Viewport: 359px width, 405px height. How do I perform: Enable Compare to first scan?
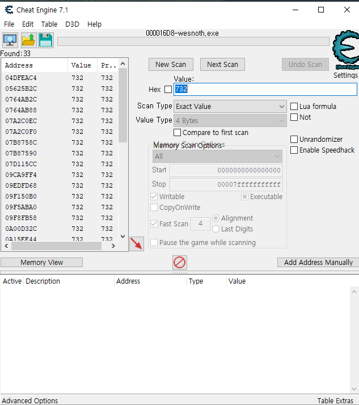tap(177, 133)
